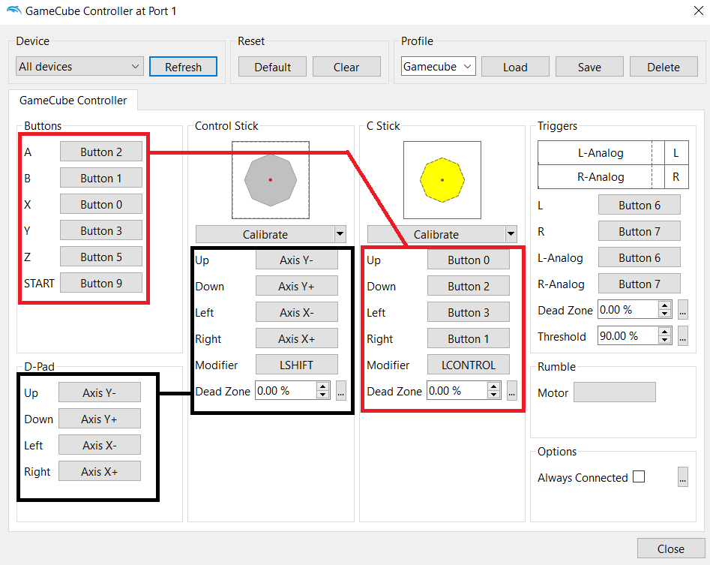Click the Rumble Motor mapping button
Screen dimensions: 710x565
pyautogui.click(x=614, y=392)
